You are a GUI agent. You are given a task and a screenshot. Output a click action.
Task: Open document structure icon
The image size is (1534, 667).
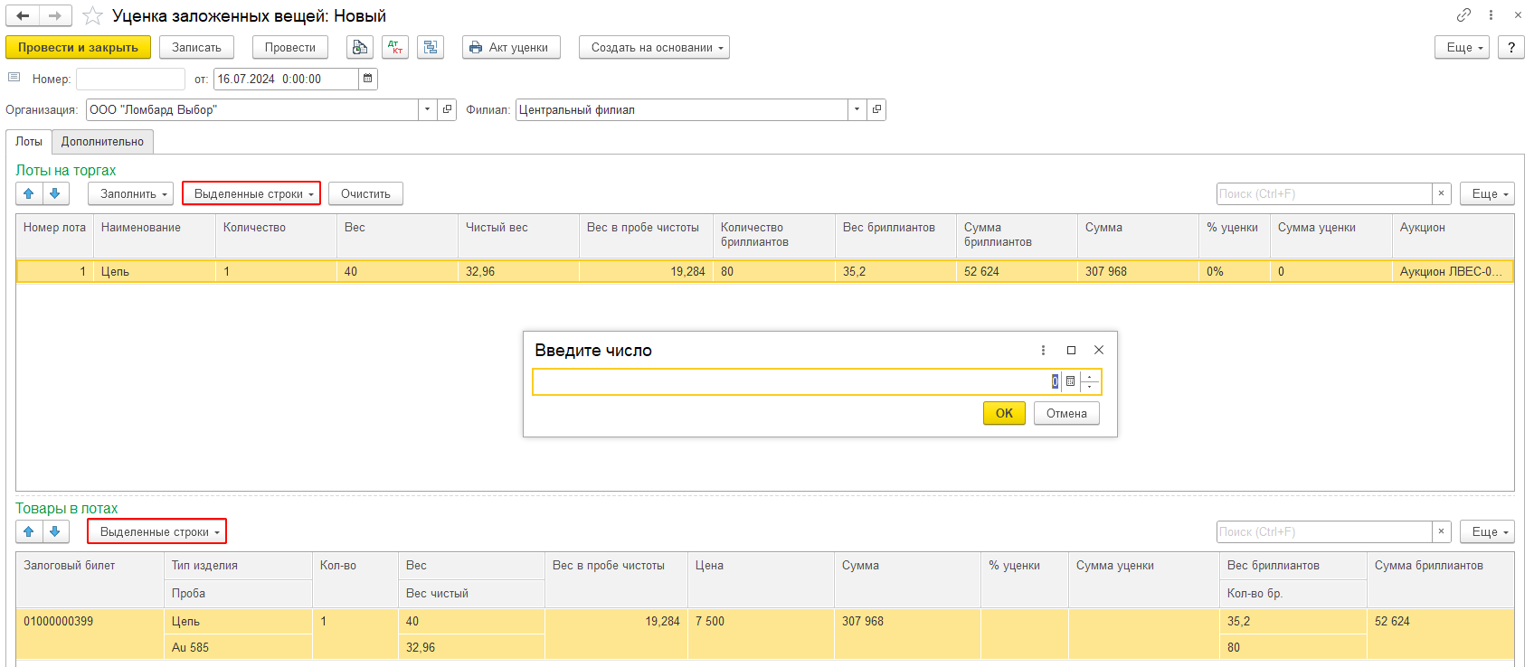[431, 47]
